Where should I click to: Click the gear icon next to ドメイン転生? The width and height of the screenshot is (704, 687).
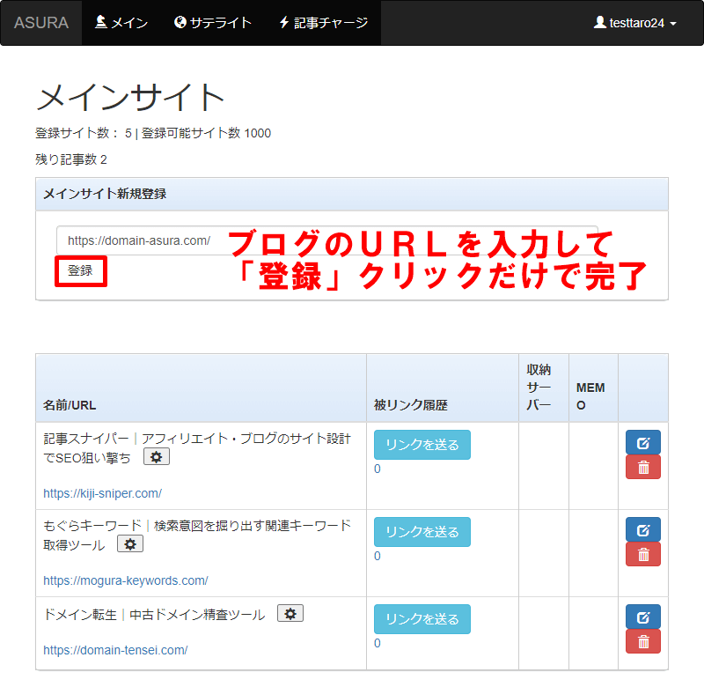290,613
